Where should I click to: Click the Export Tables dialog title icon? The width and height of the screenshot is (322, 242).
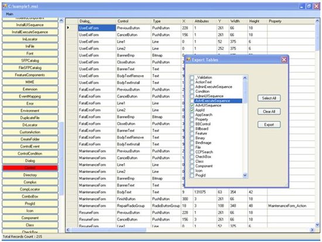188,60
